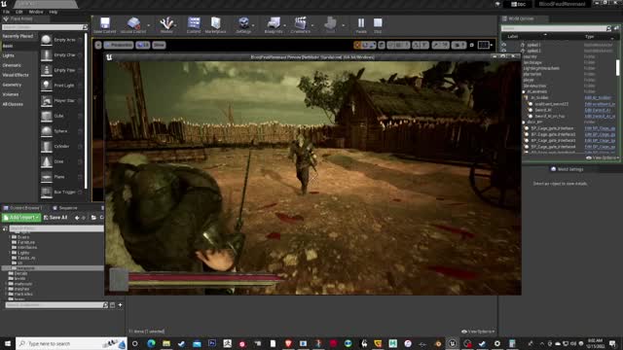Open the Edit menu
623x350 pixels.
coord(18,12)
